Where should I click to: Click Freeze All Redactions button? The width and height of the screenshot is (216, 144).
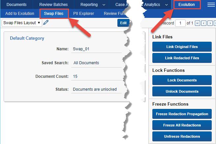point(182,125)
